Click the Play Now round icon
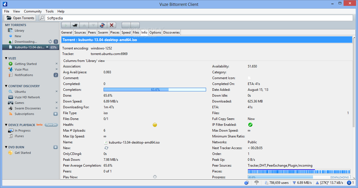 coord(155,177)
